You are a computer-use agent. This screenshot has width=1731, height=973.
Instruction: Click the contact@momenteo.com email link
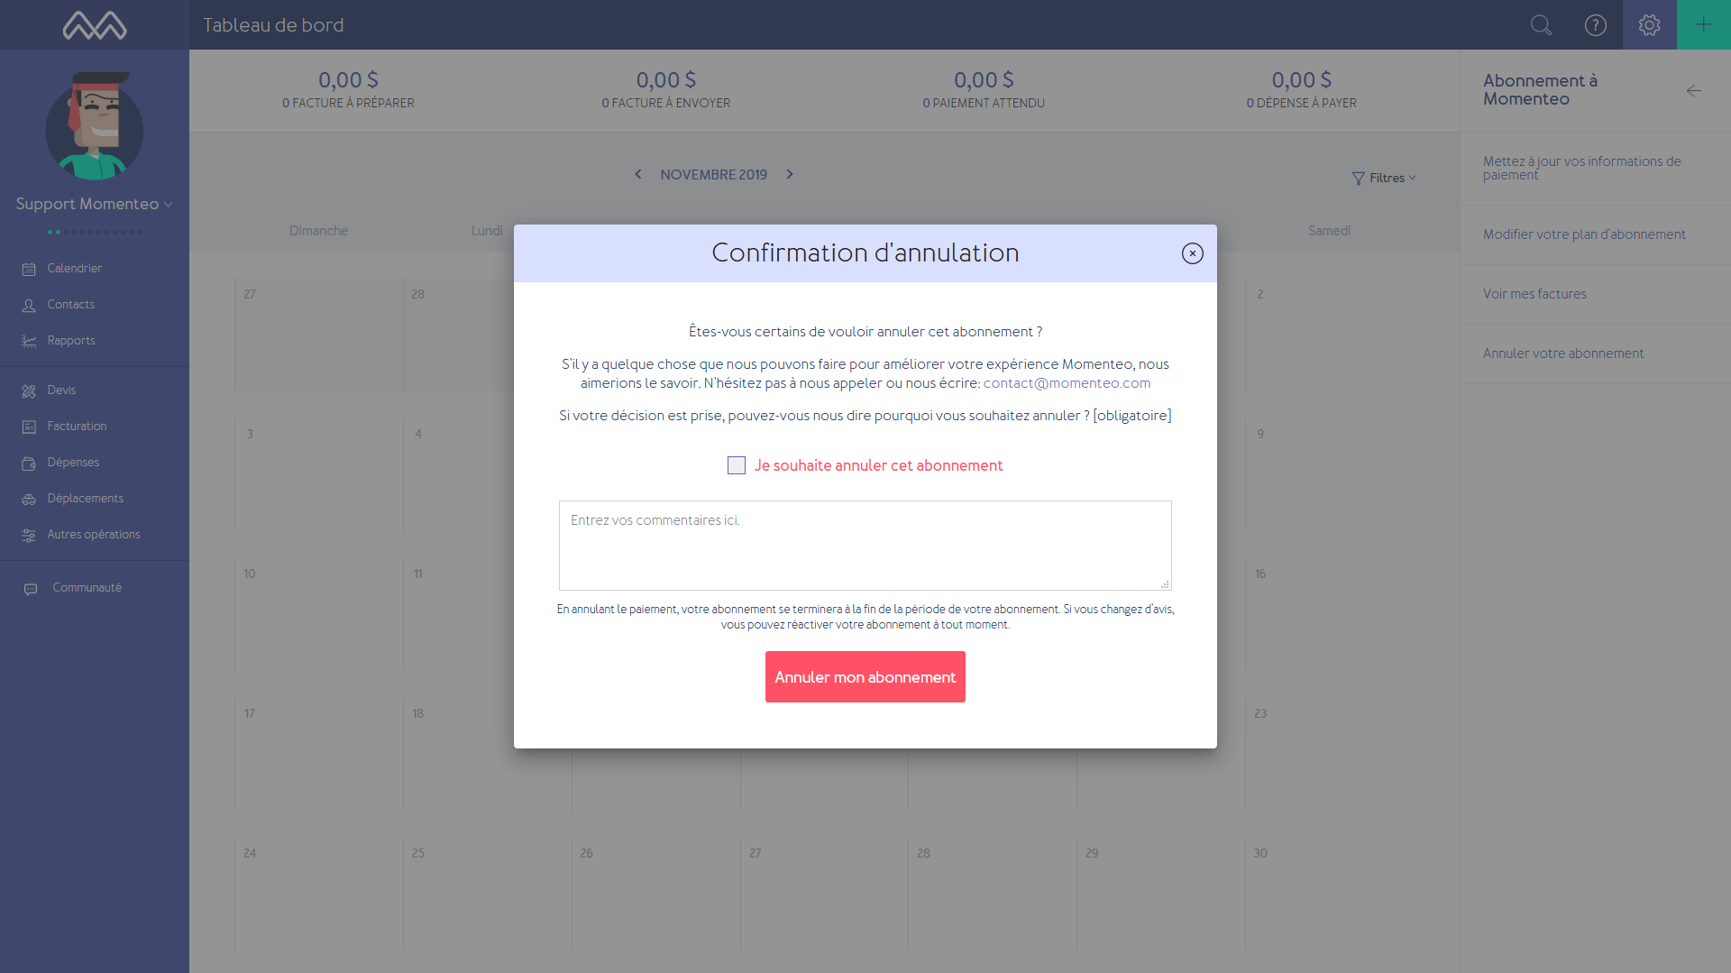point(1067,383)
